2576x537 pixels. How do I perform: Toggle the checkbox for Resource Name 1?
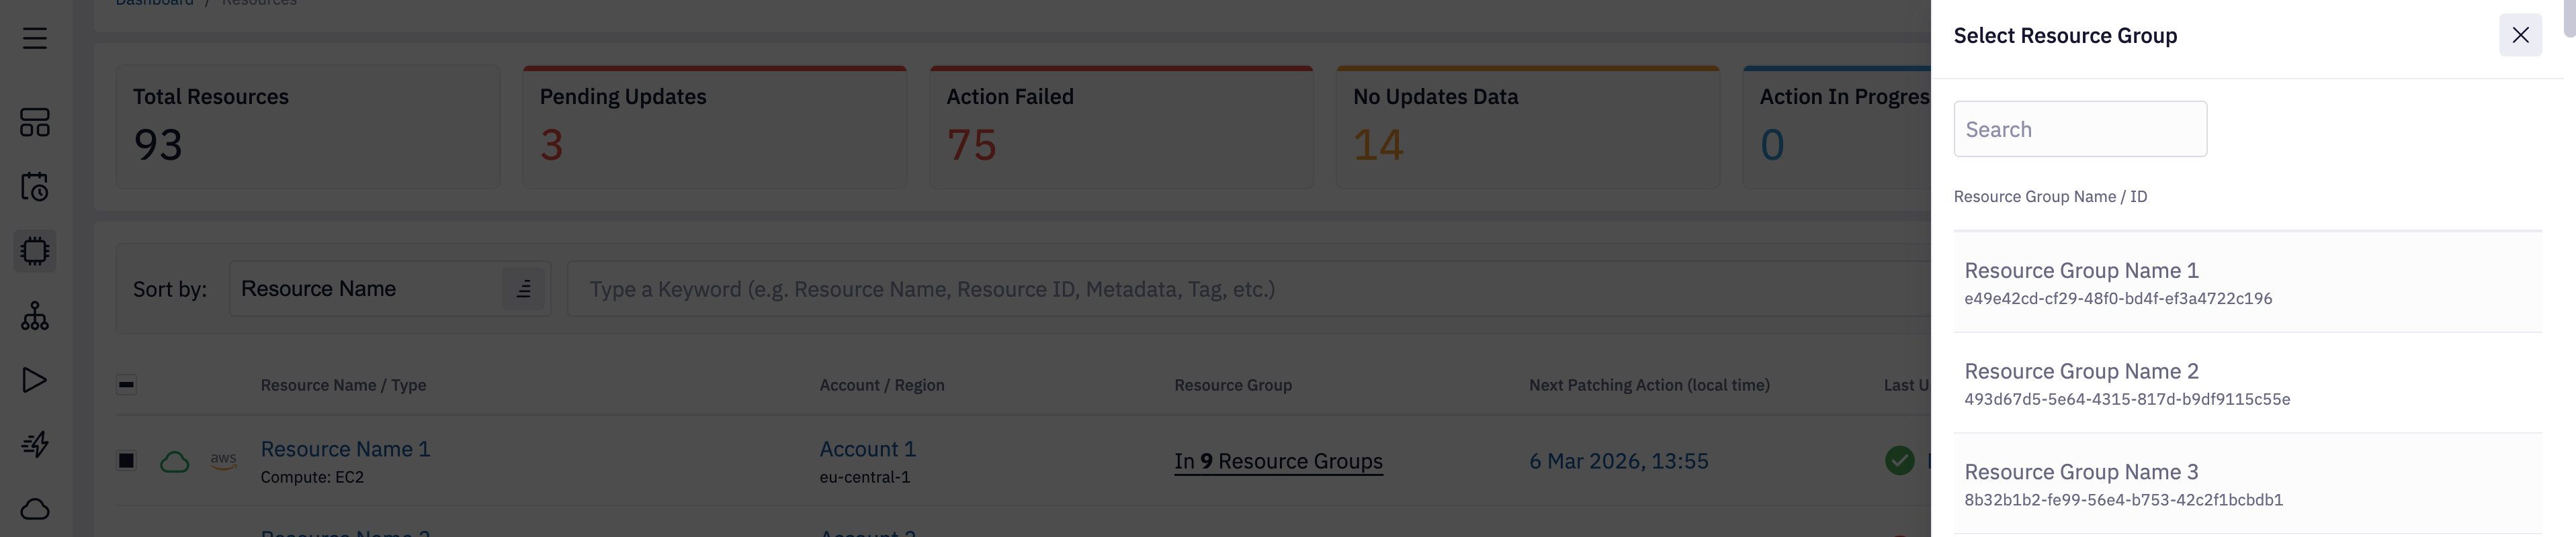[x=127, y=460]
